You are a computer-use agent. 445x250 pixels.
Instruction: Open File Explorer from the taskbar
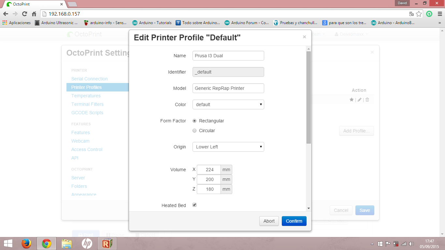click(67, 243)
